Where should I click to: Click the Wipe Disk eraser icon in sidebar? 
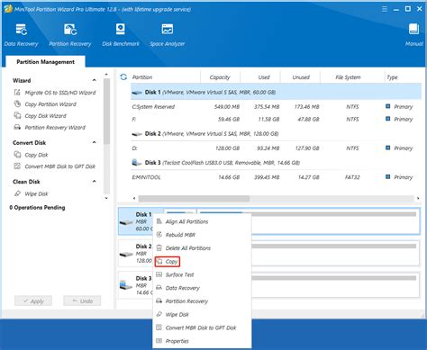point(17,193)
